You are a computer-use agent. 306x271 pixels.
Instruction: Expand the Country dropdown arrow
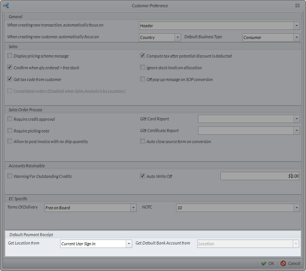pos(178,37)
